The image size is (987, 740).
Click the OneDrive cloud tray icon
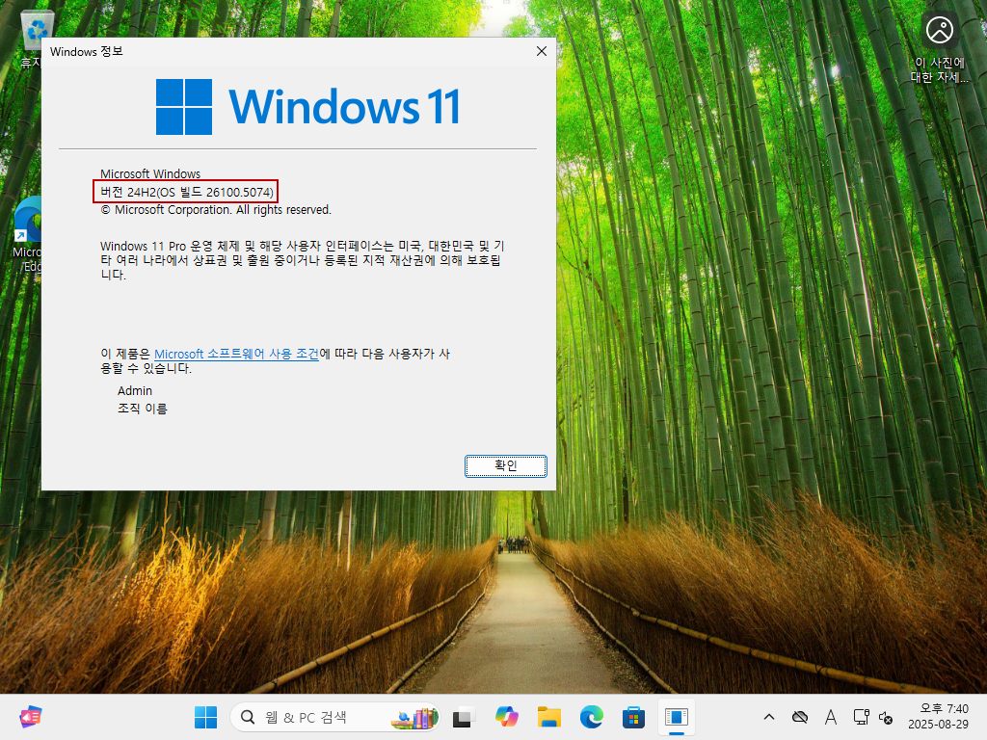point(800,717)
